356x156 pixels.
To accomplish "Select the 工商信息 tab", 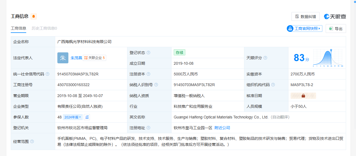I will point(18,28).
